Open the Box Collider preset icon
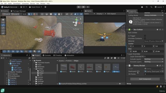 (x=160, y=30)
